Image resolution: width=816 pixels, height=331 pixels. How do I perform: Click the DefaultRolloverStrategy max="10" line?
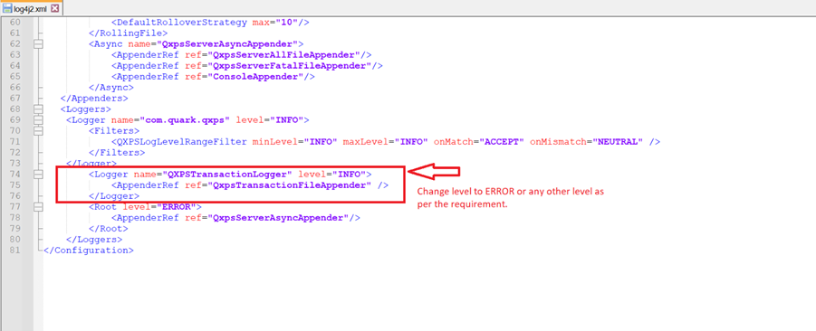[x=210, y=23]
